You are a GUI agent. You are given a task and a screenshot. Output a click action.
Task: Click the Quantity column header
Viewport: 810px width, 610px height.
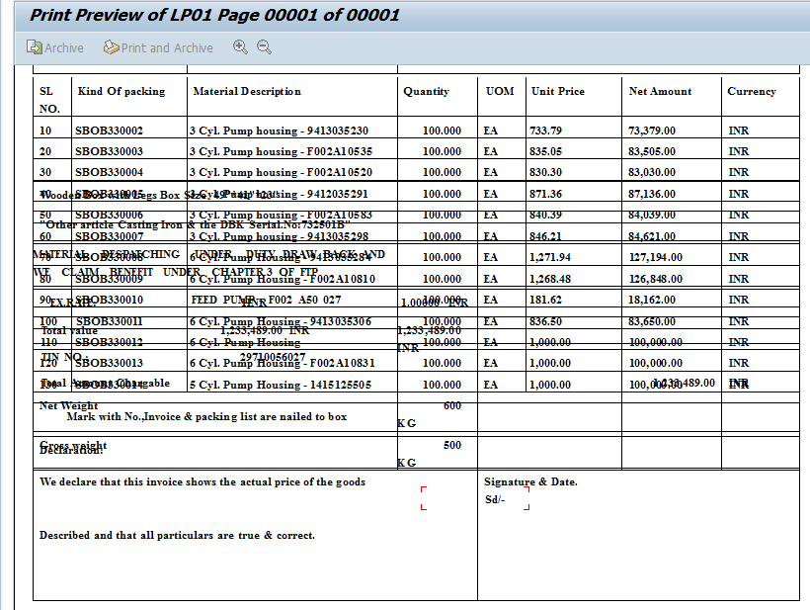click(x=426, y=92)
